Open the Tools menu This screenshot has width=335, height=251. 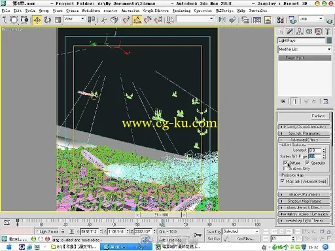pos(30,10)
